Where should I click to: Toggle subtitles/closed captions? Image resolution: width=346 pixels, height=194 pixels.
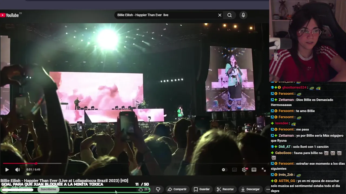[x=234, y=169]
